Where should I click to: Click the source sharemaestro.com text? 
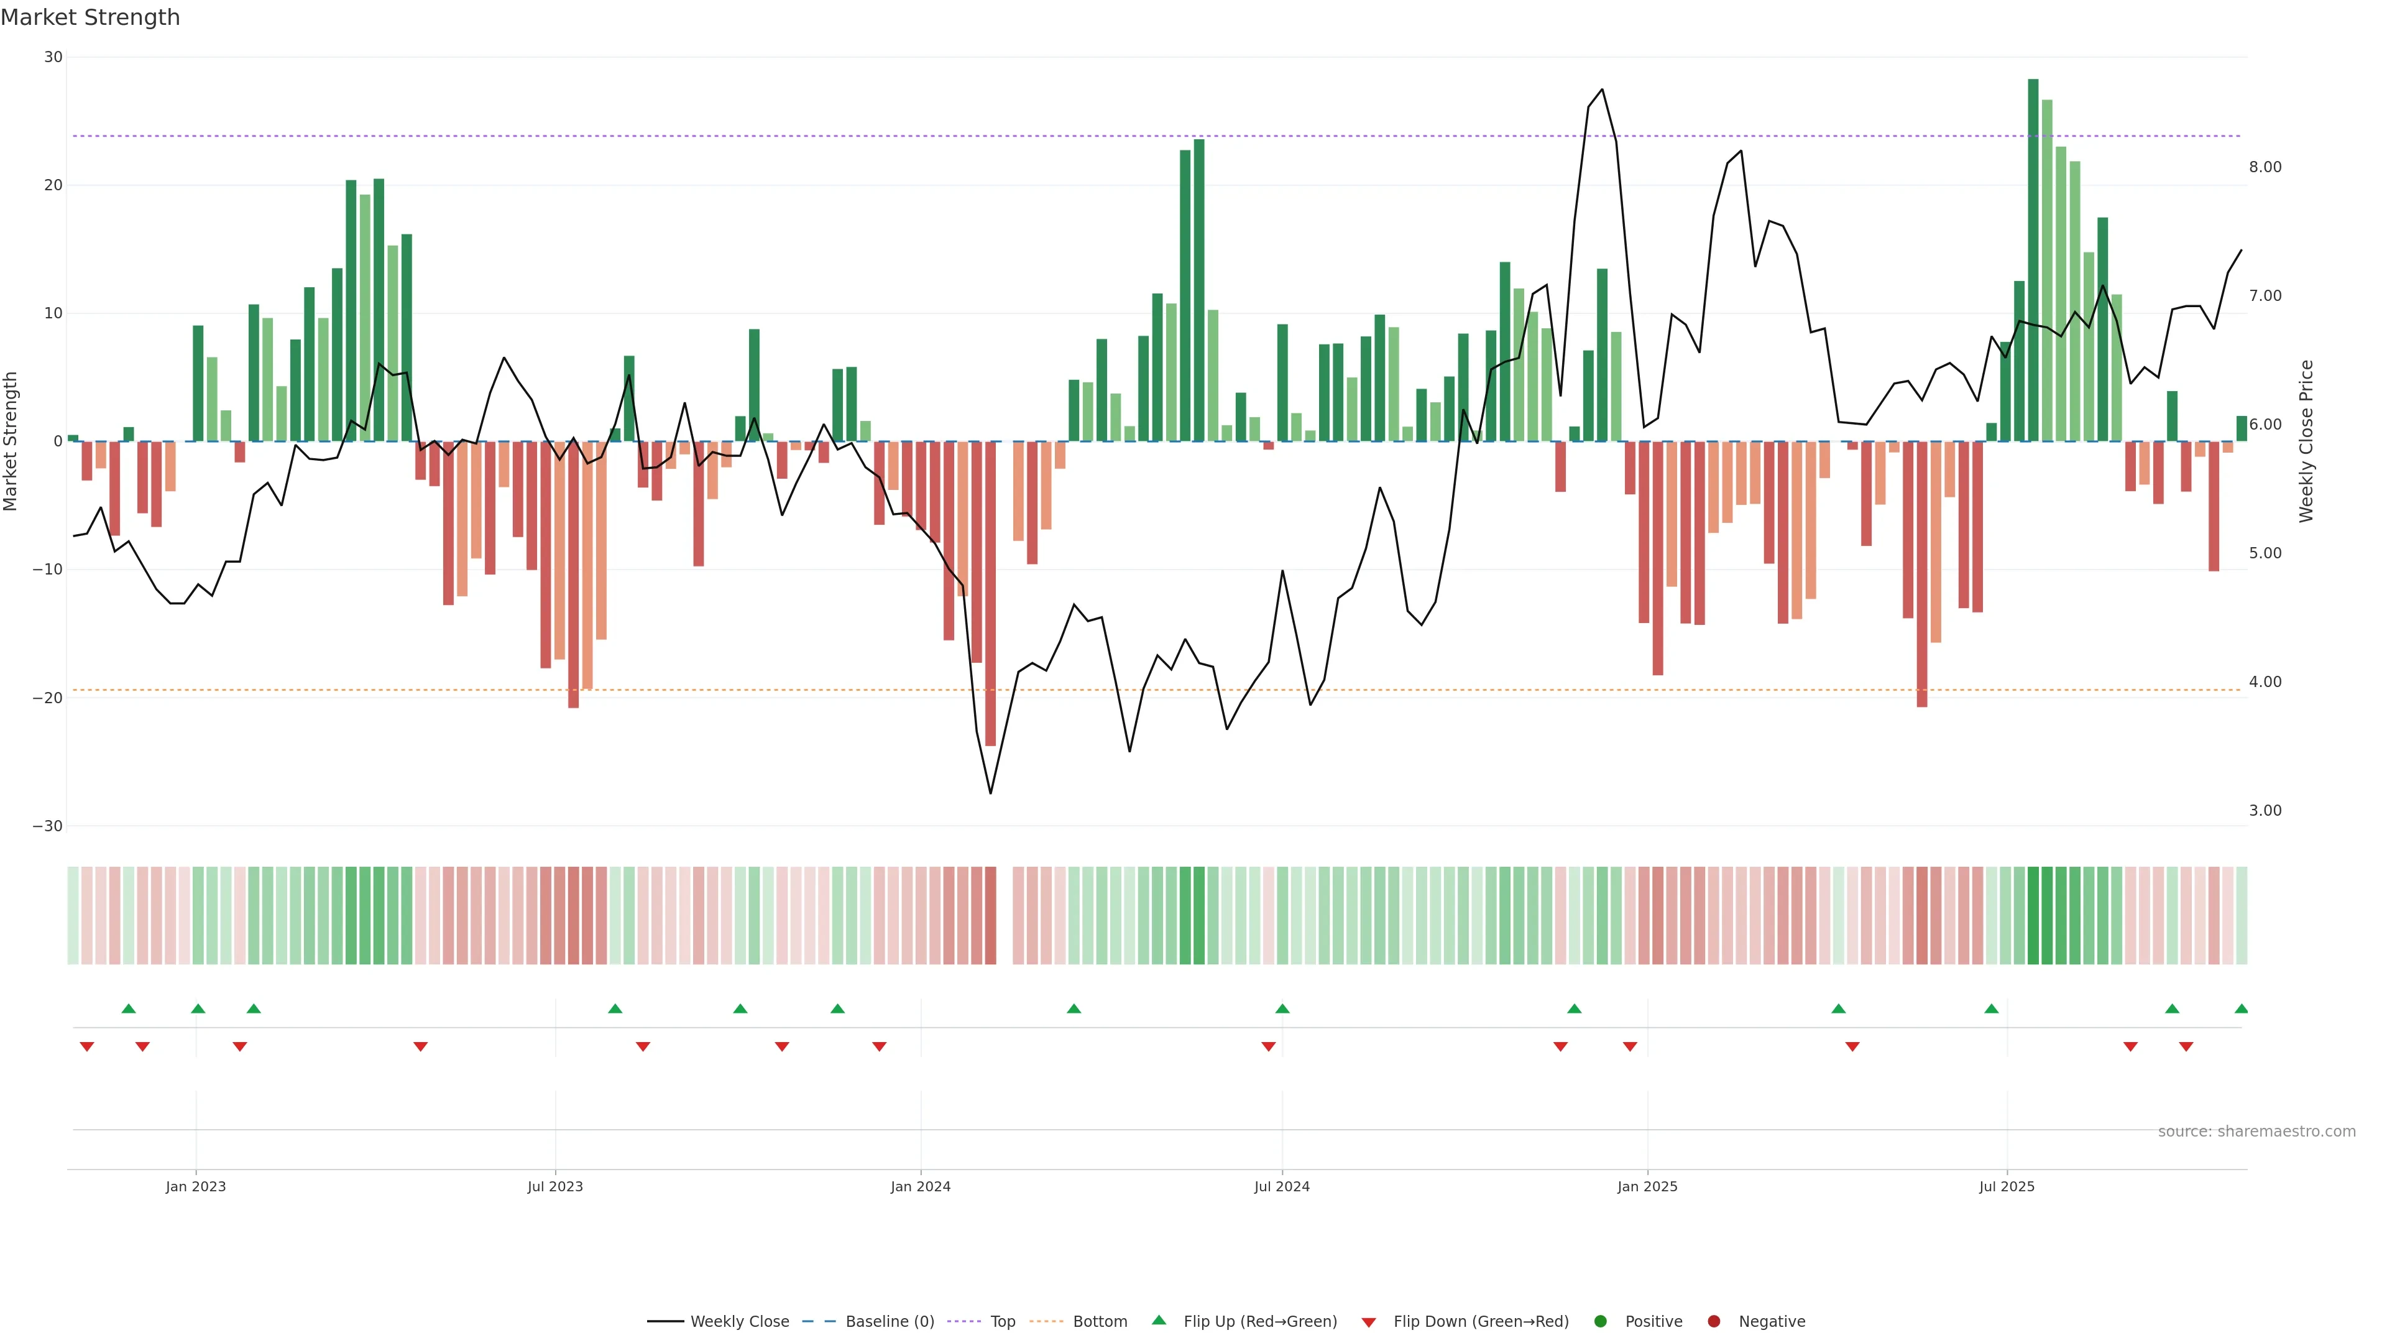pos(2256,1132)
